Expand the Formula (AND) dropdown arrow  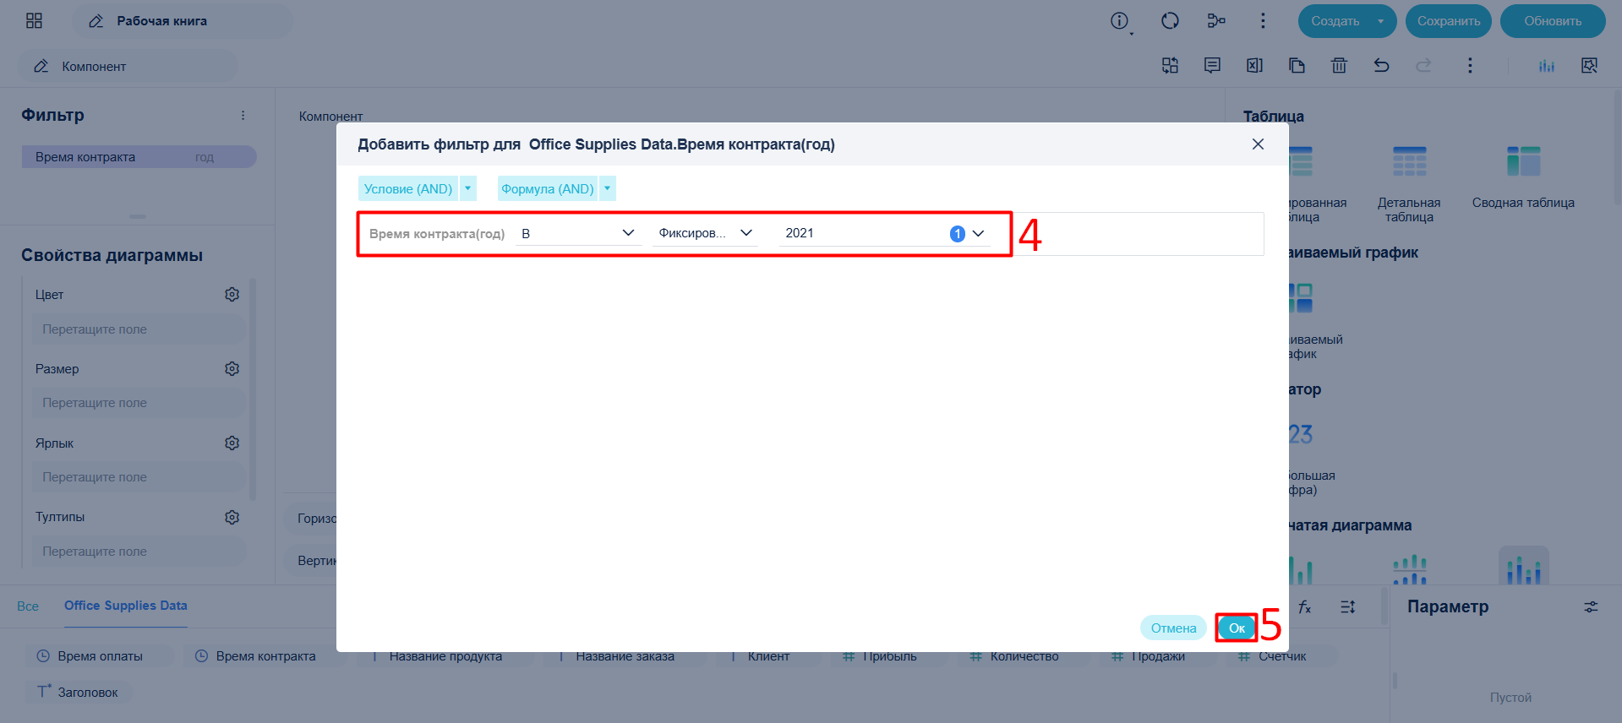coord(608,188)
